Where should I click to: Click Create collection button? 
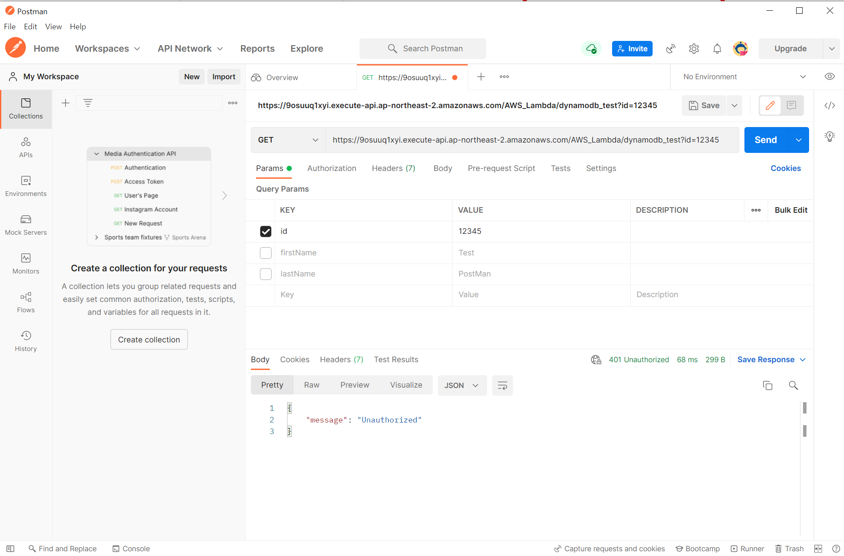click(149, 340)
